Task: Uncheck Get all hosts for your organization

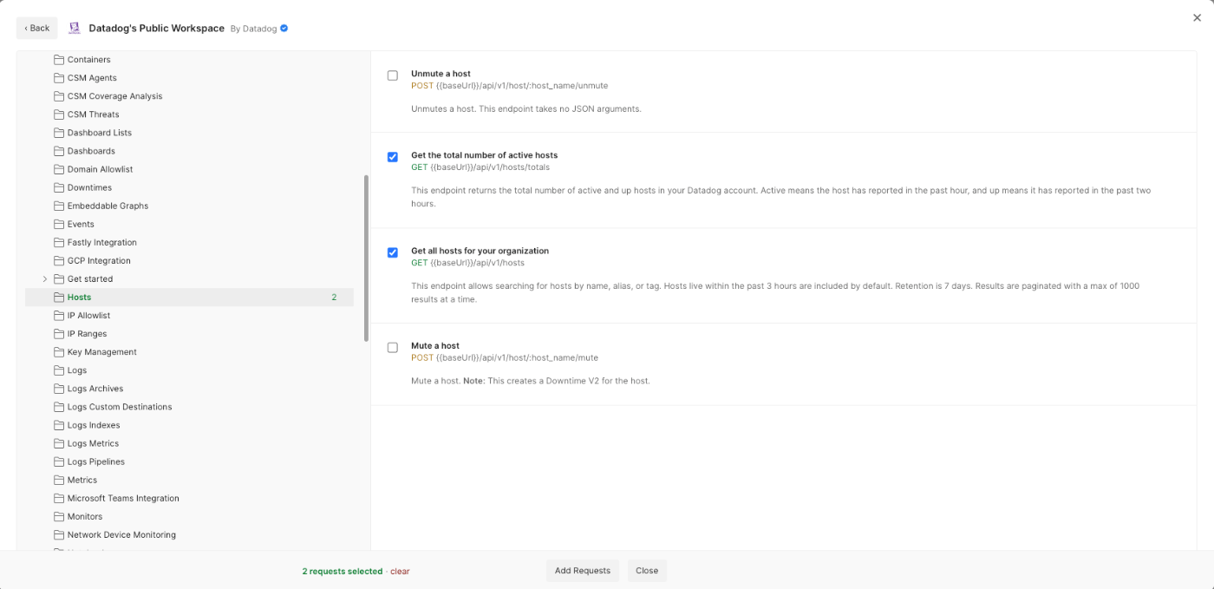Action: click(x=393, y=252)
